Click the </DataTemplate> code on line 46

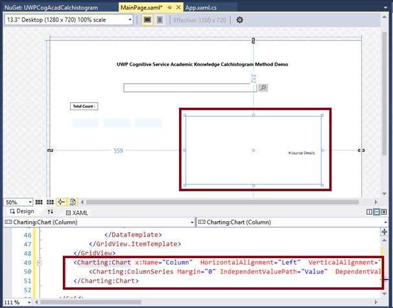[133, 235]
